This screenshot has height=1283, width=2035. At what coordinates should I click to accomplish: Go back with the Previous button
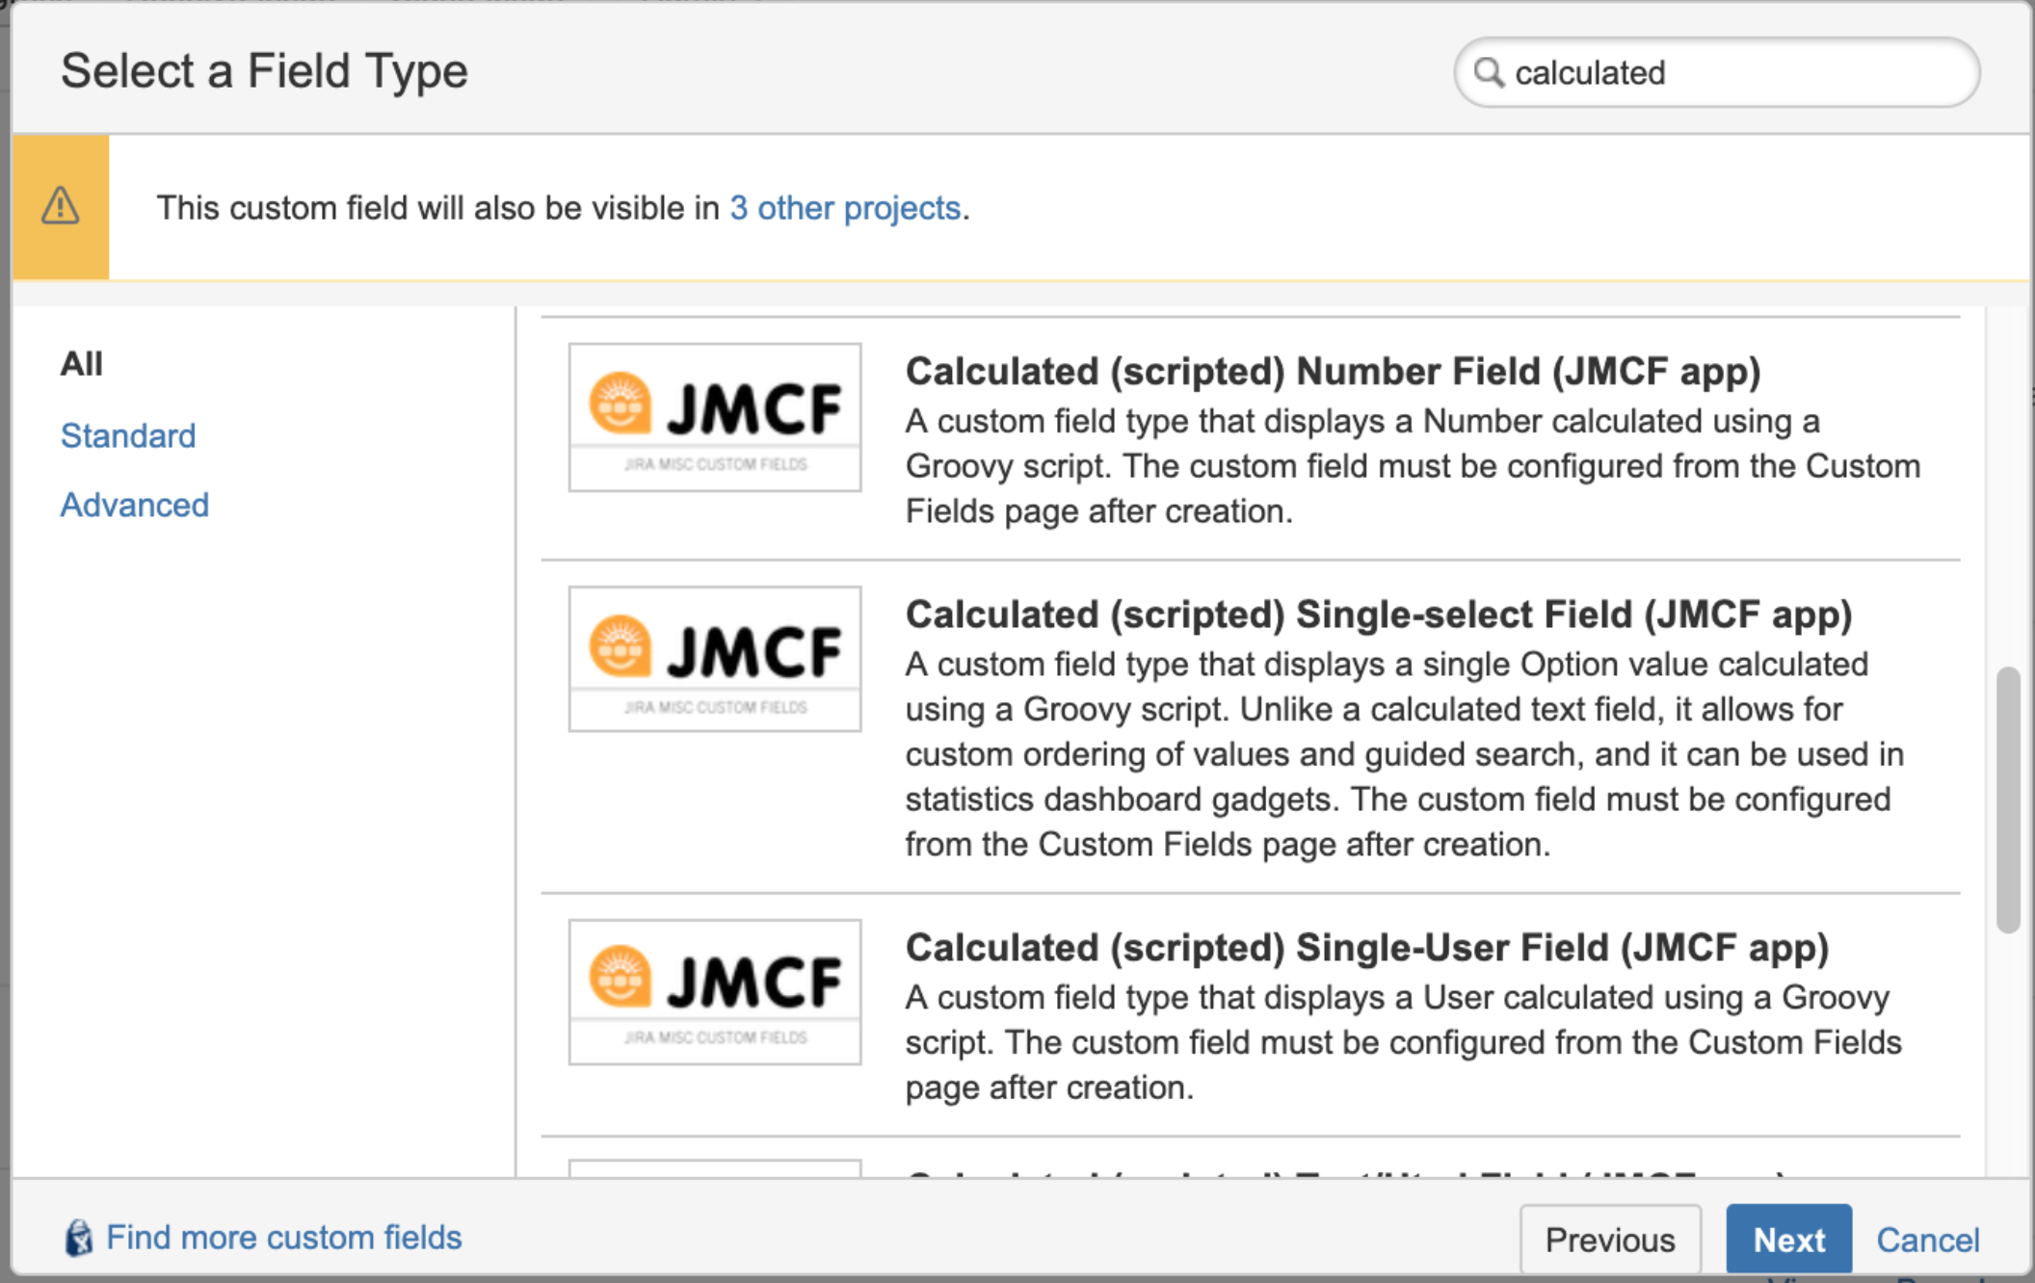1610,1240
